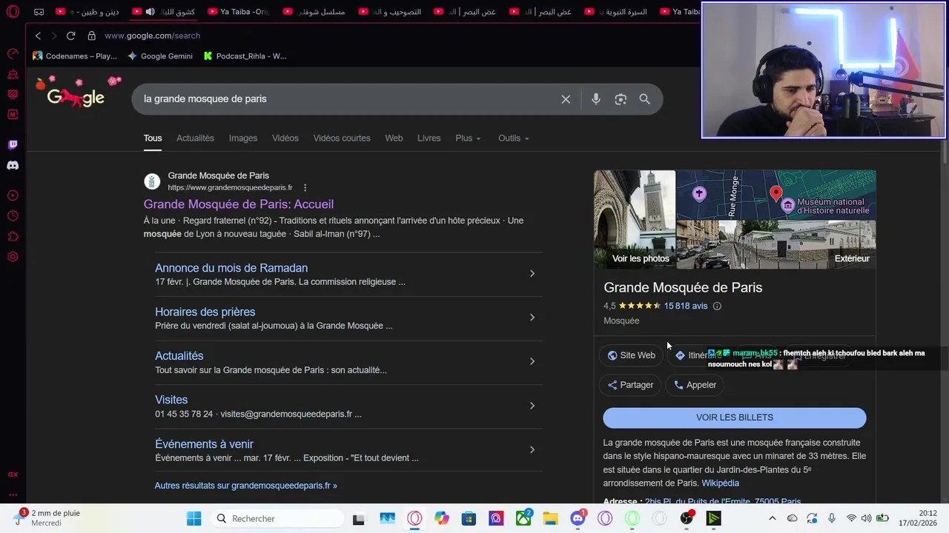Open Twitch panel in Opera sidebar
The width and height of the screenshot is (949, 533).
(13, 145)
